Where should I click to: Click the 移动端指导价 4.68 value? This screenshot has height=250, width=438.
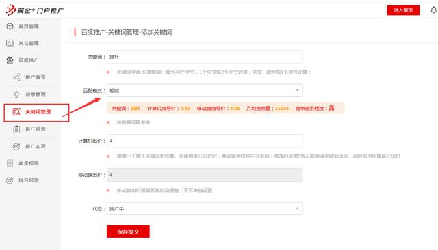click(x=235, y=109)
